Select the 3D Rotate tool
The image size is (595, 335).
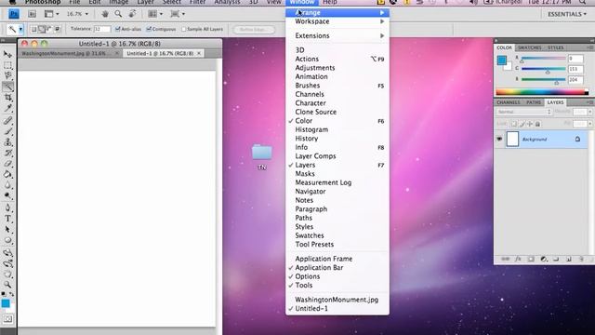coord(7,252)
